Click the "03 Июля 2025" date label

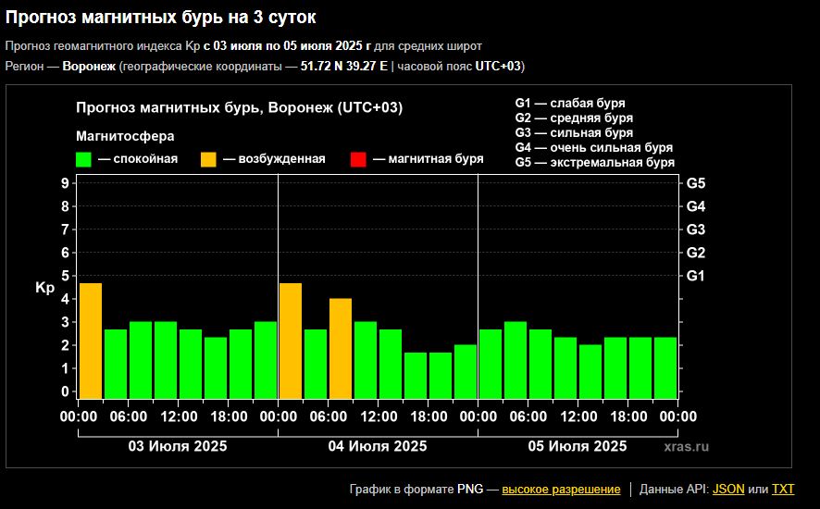point(177,446)
